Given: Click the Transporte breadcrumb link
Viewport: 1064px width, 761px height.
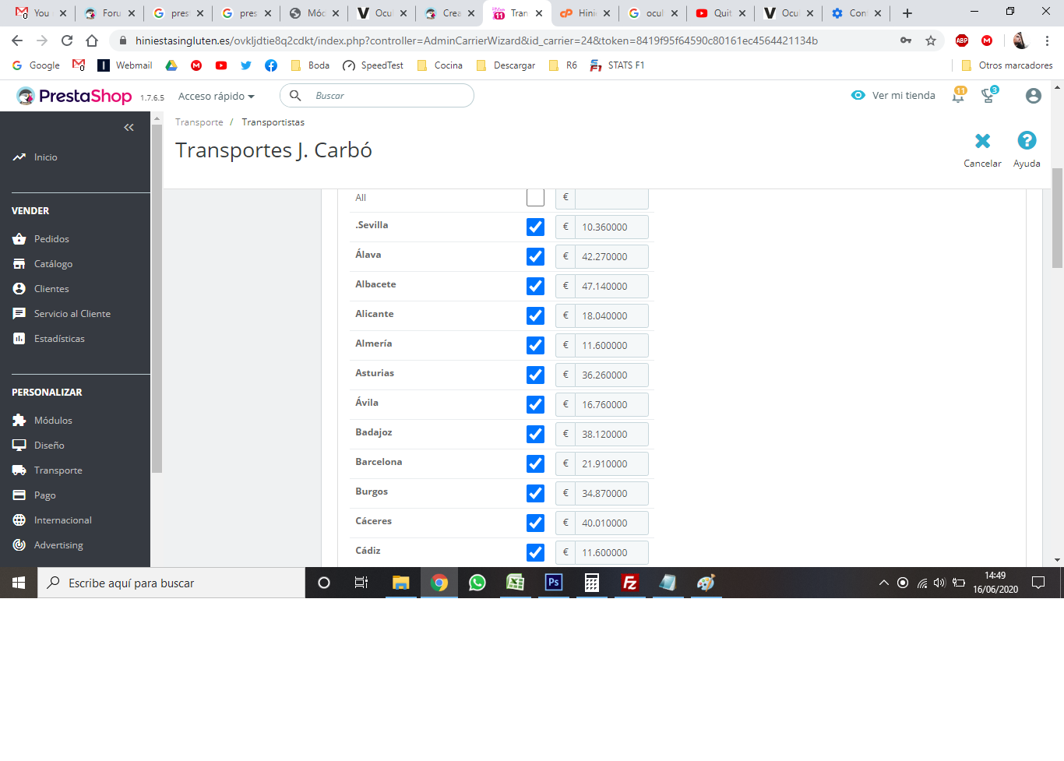Looking at the screenshot, I should 199,122.
